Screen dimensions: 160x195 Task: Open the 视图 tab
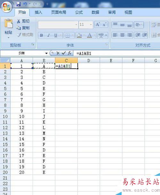(128, 12)
